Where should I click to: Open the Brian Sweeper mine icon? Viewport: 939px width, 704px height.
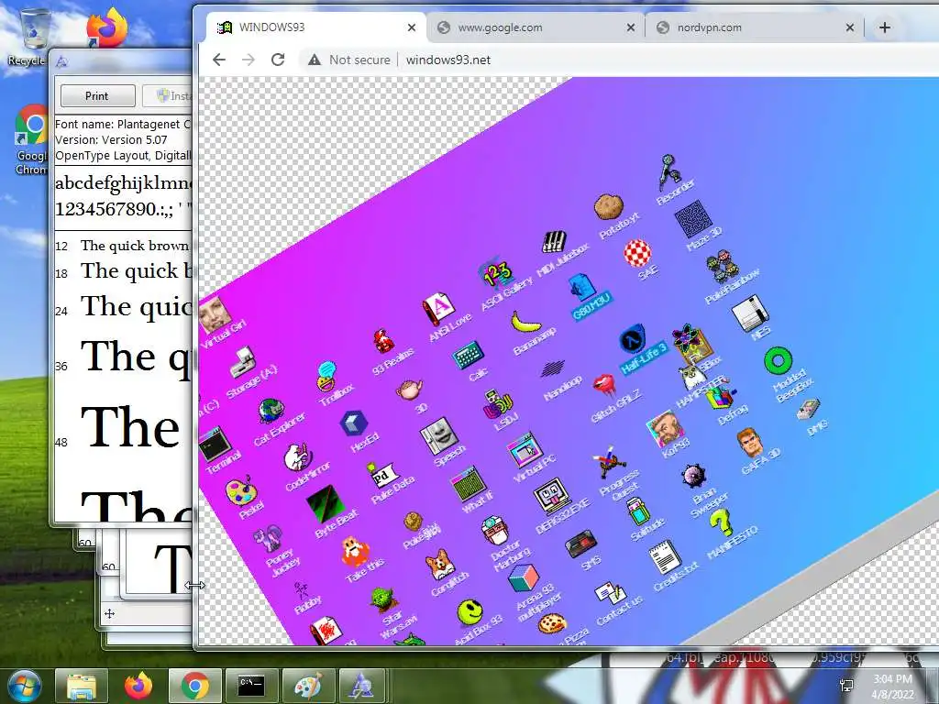pyautogui.click(x=693, y=477)
